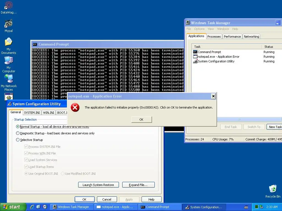Open the SYSTEM.INI tab
The width and height of the screenshot is (282, 211).
coord(32,112)
